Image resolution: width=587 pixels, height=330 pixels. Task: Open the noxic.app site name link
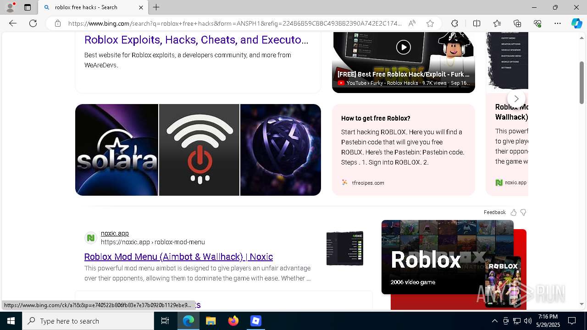pos(115,233)
